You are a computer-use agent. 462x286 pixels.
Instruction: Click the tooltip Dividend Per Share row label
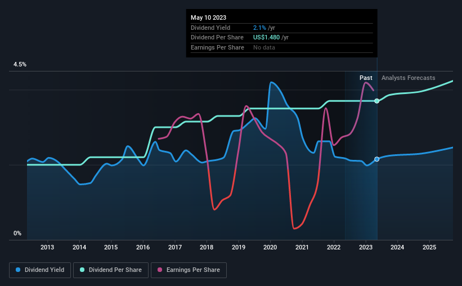(x=217, y=38)
